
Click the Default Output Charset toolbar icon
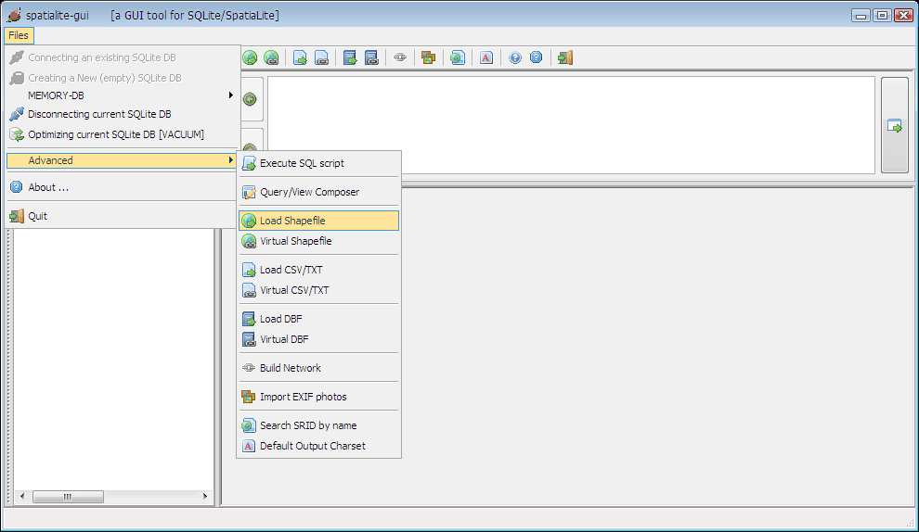pos(485,57)
